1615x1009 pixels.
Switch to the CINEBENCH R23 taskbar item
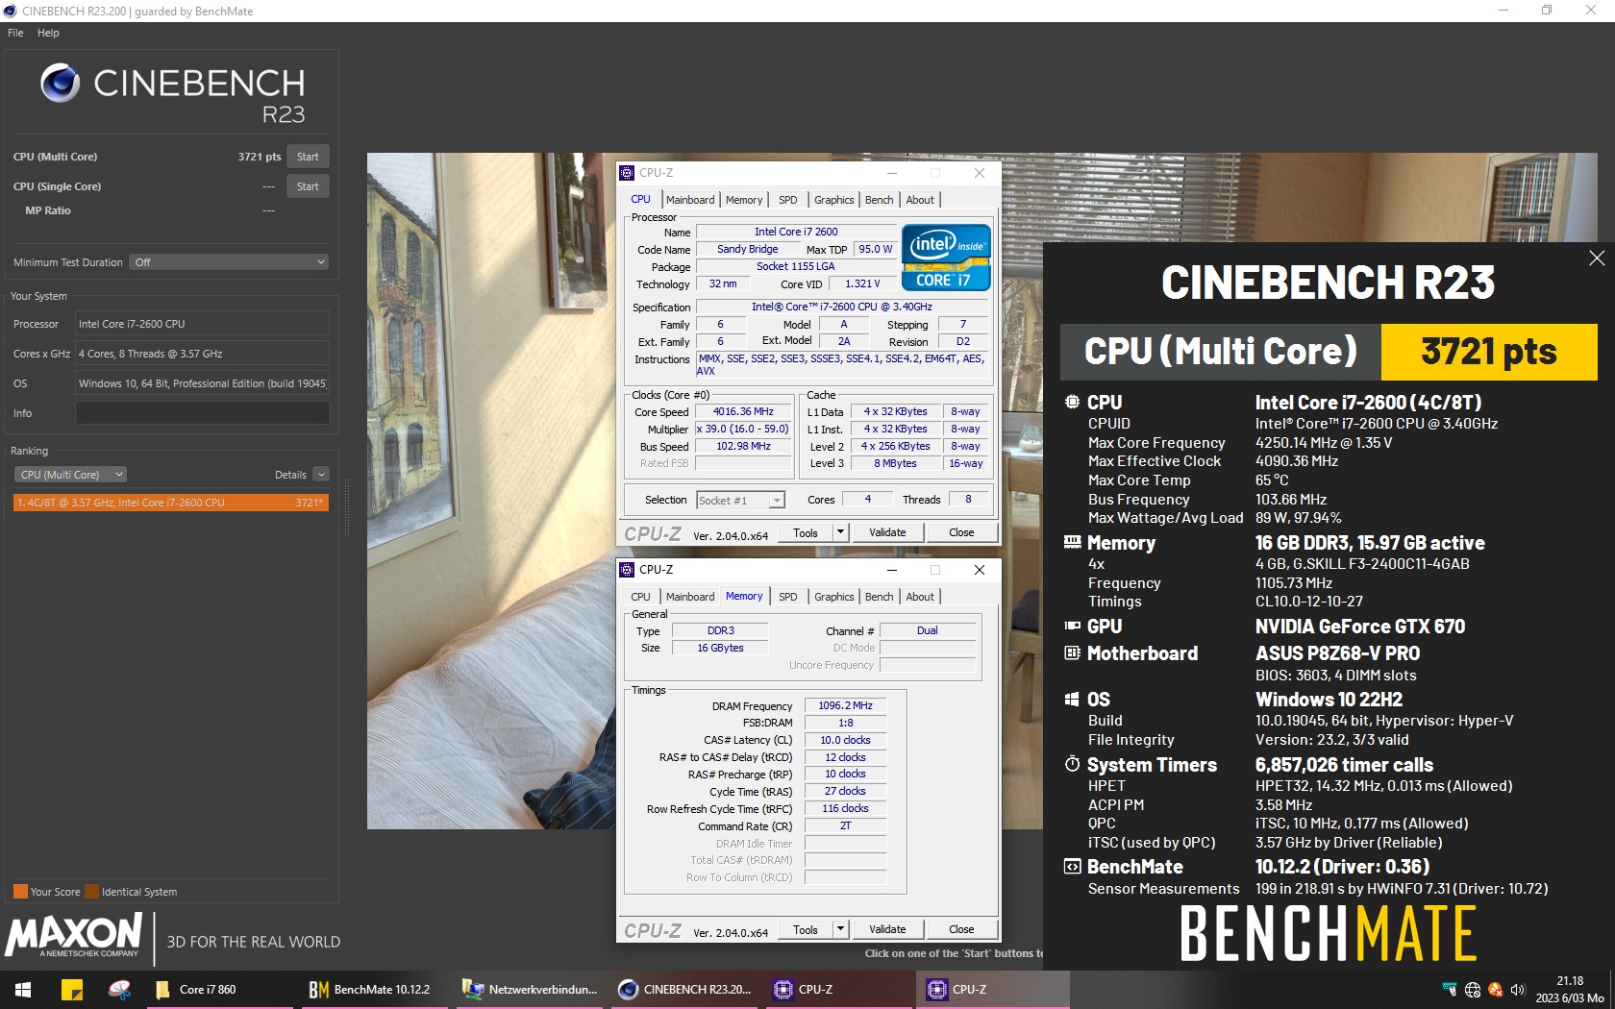click(685, 990)
